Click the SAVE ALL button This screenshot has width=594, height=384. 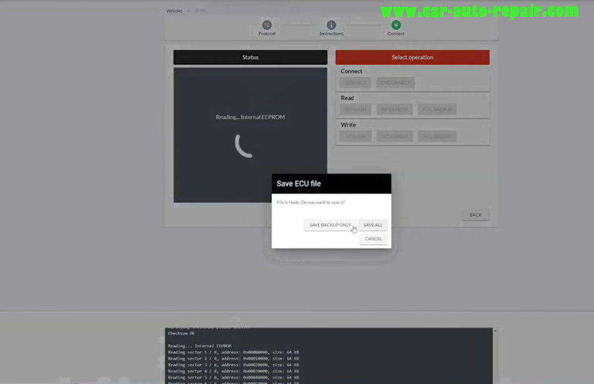coord(373,225)
